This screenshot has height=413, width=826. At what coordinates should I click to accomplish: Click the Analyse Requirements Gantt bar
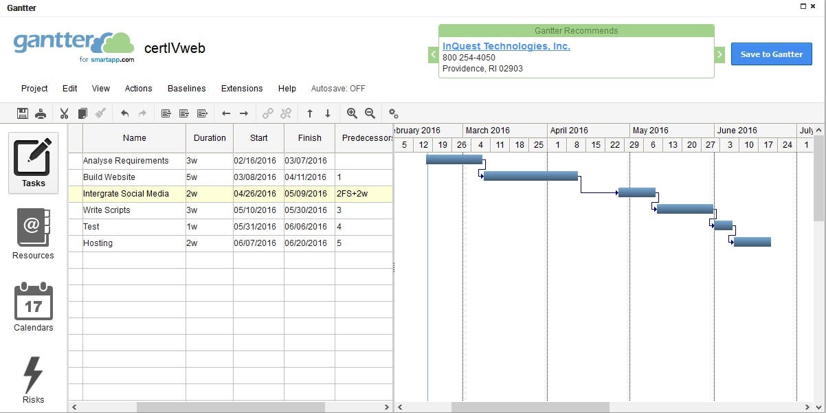coord(454,159)
